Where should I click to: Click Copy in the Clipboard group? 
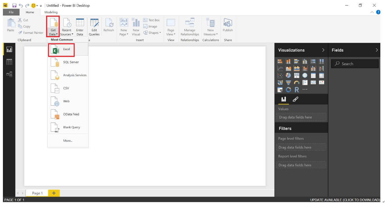point(24,27)
